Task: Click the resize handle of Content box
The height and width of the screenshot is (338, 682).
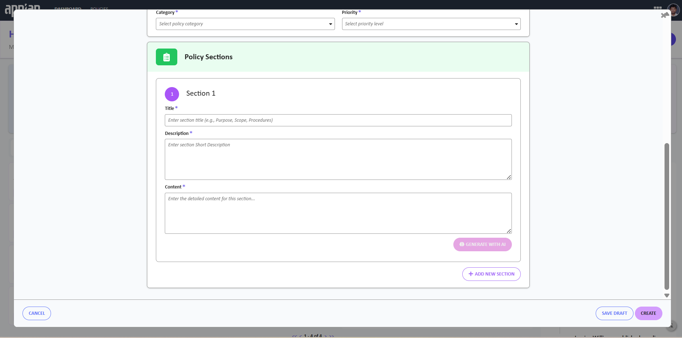Action: (509, 231)
